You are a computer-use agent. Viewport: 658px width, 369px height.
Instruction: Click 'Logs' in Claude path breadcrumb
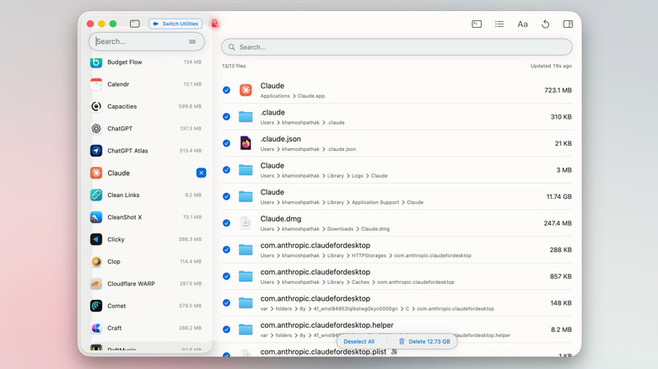(357, 176)
